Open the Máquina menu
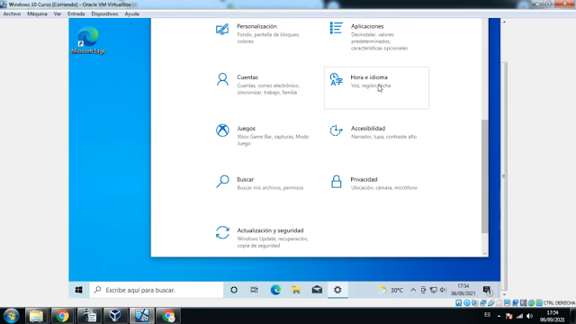The width and height of the screenshot is (576, 324). pos(37,14)
